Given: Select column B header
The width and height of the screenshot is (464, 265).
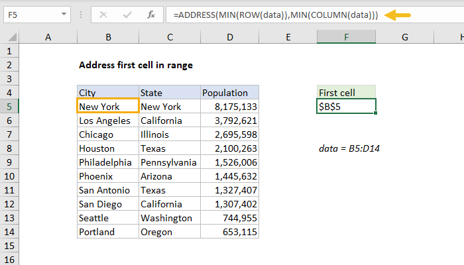Looking at the screenshot, I should pos(107,38).
